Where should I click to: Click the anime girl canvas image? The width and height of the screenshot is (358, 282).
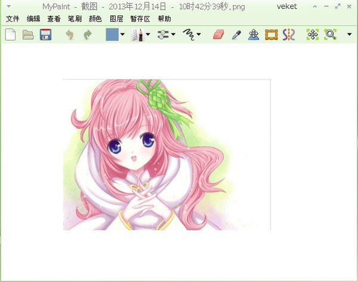pyautogui.click(x=167, y=154)
